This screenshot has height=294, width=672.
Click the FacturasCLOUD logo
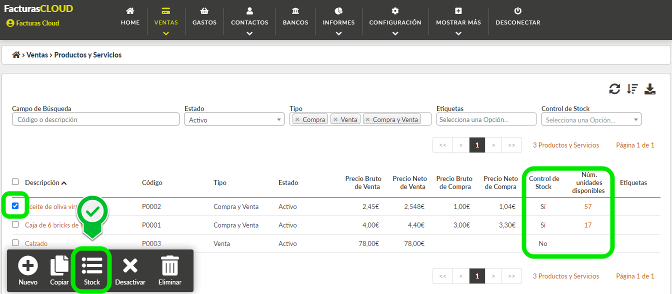38,8
